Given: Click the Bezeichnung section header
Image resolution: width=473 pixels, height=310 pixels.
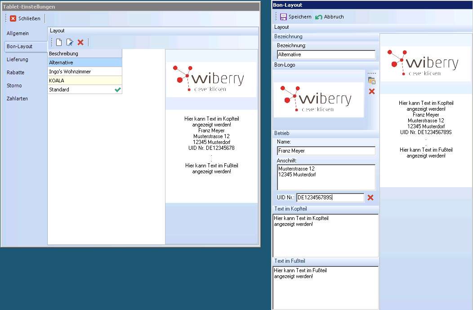Looking at the screenshot, I should click(x=326, y=36).
